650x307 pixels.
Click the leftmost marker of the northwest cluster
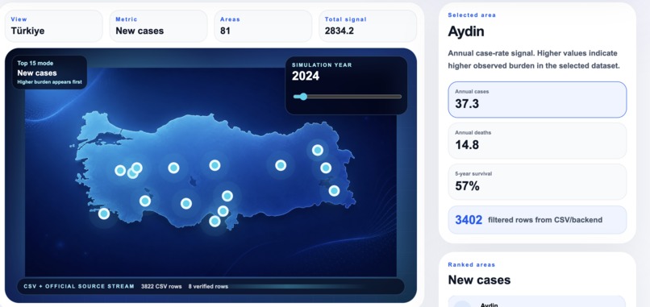120,170
